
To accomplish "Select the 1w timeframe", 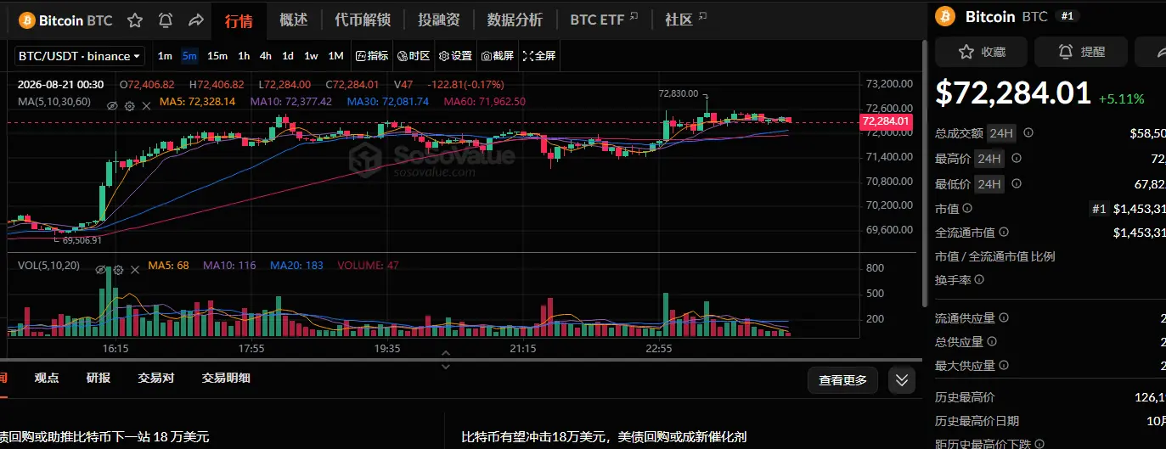I will tap(311, 56).
